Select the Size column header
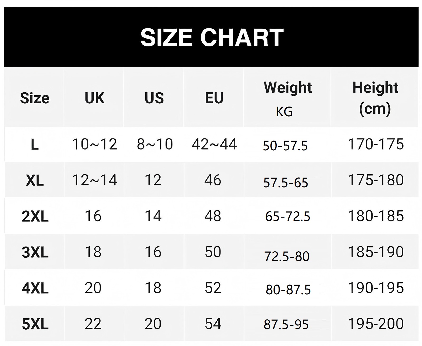 pos(35,98)
